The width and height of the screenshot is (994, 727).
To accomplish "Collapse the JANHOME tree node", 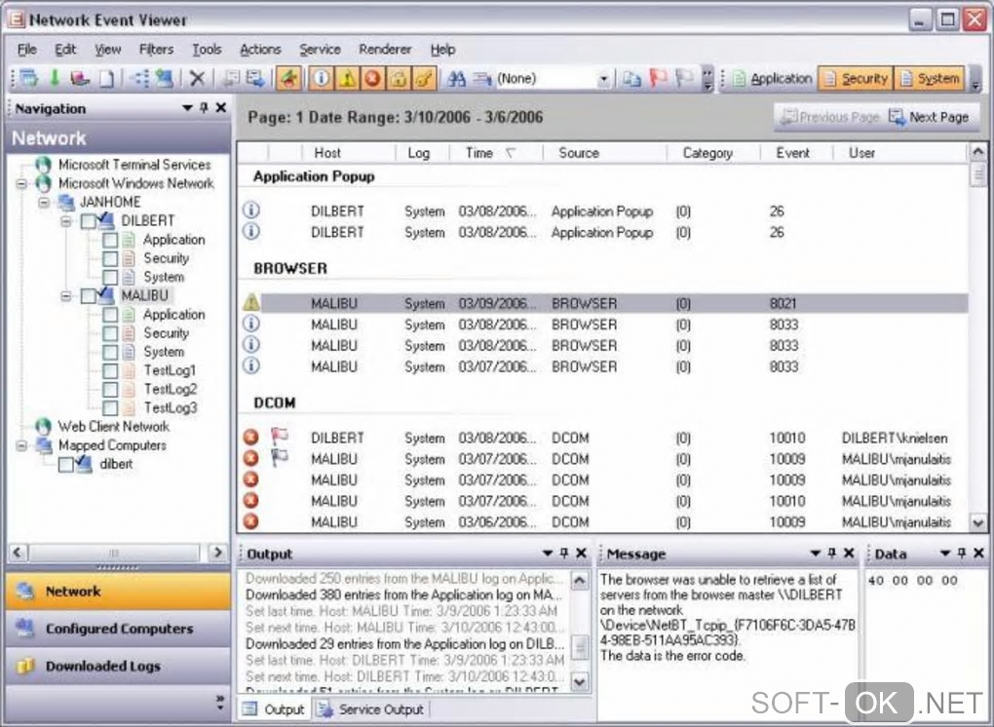I will (x=44, y=203).
